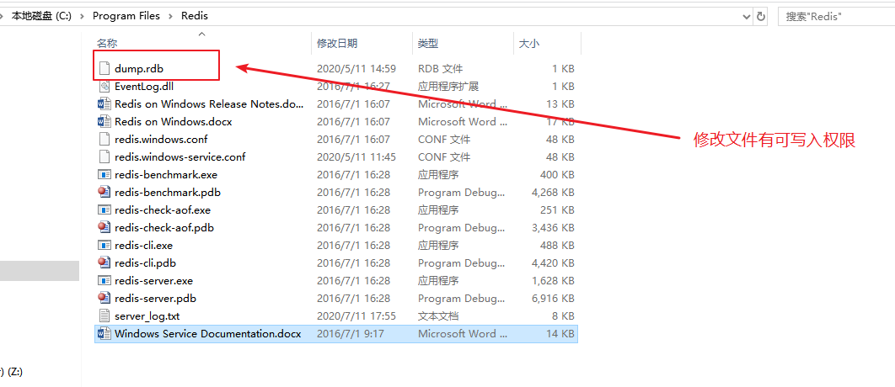
Task: Click the redis-check-aof.exe application icon
Action: (104, 210)
